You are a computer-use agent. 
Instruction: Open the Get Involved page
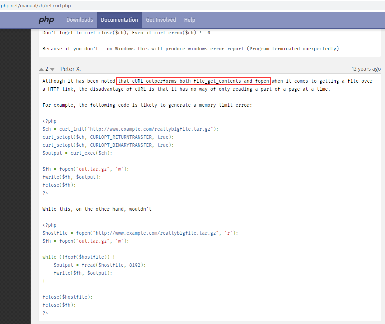click(161, 20)
